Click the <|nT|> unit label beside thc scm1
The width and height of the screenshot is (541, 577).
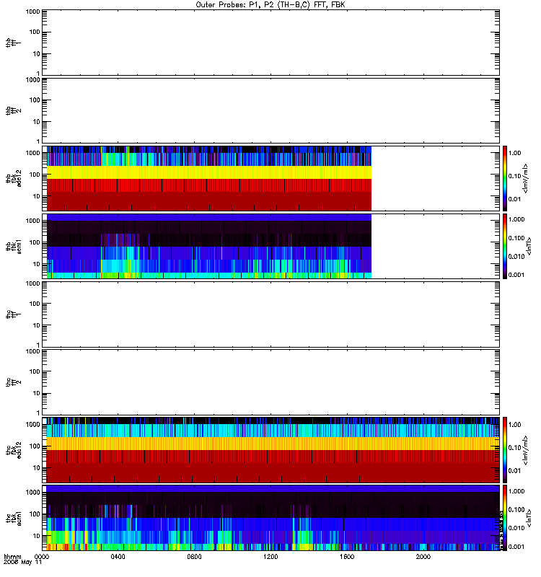(x=529, y=518)
